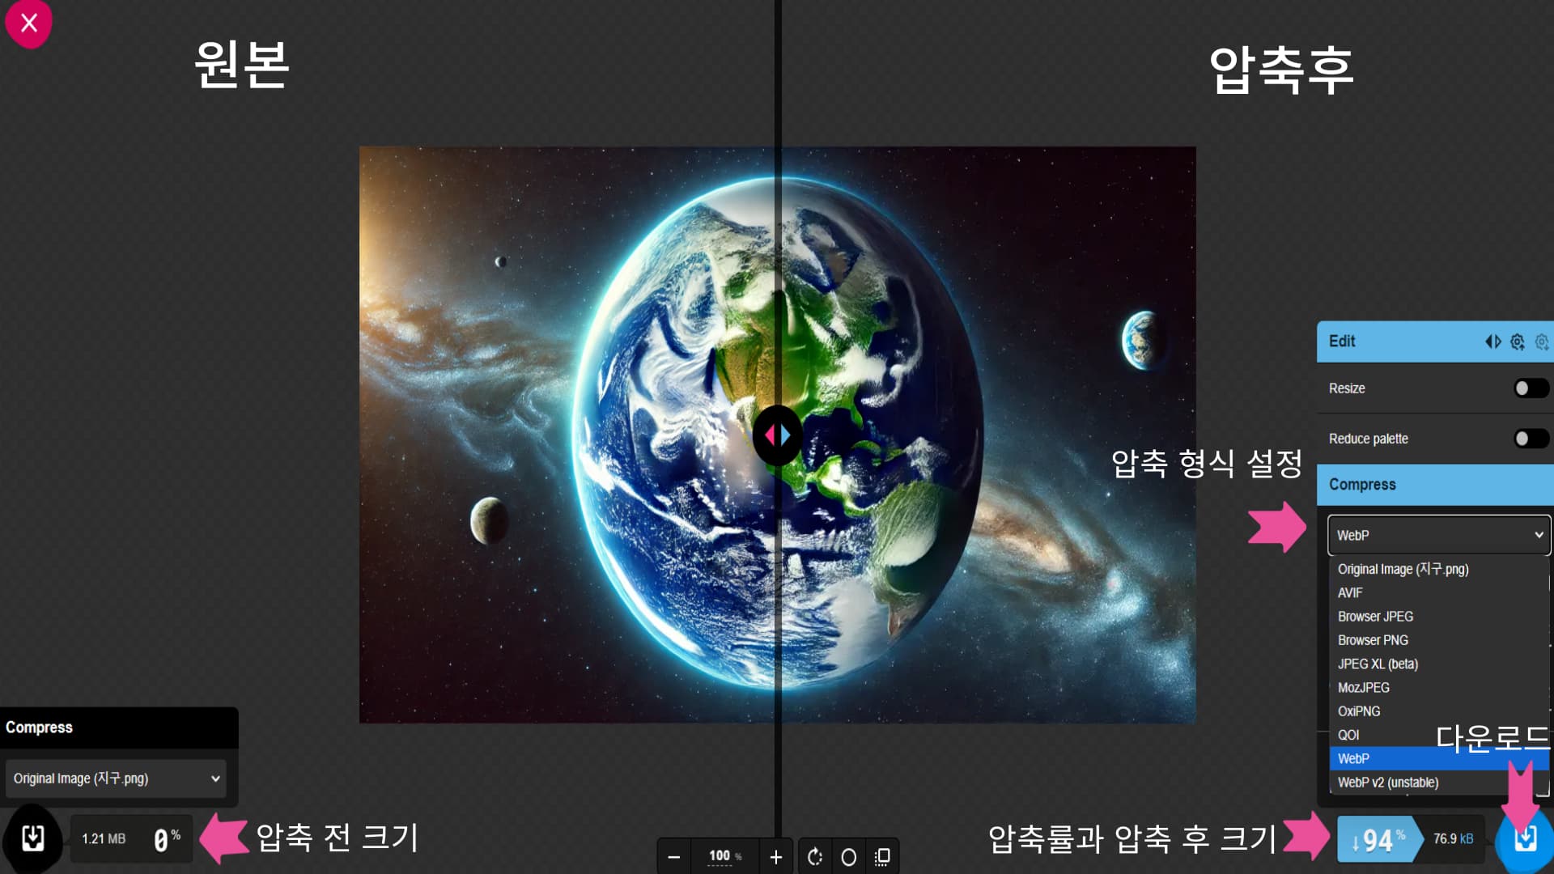The height and width of the screenshot is (874, 1554).
Task: Enable the Resize option
Action: click(1531, 388)
